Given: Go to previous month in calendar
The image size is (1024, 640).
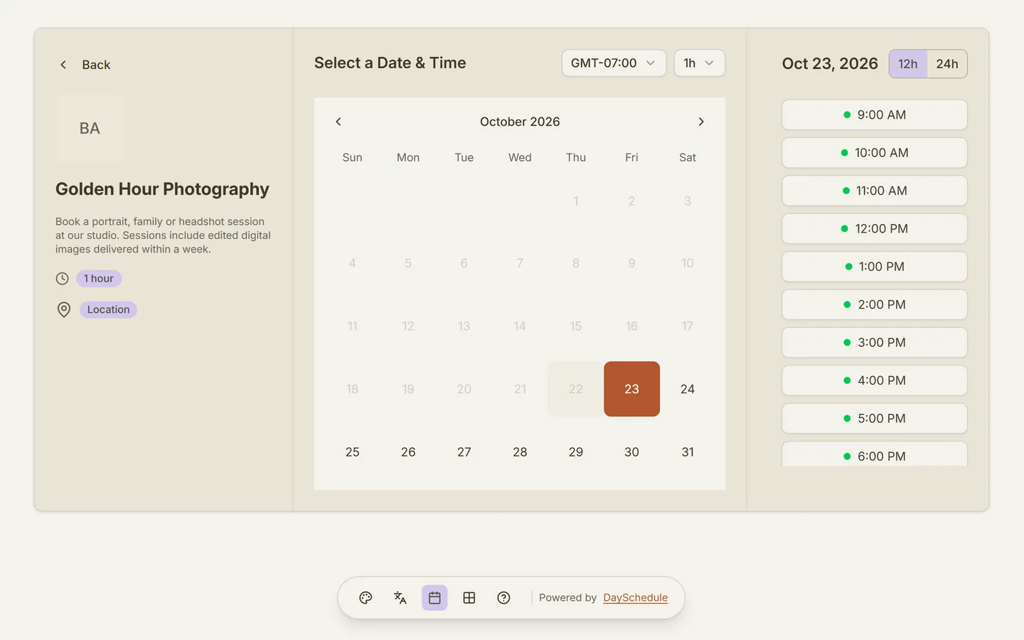Looking at the screenshot, I should pos(338,122).
